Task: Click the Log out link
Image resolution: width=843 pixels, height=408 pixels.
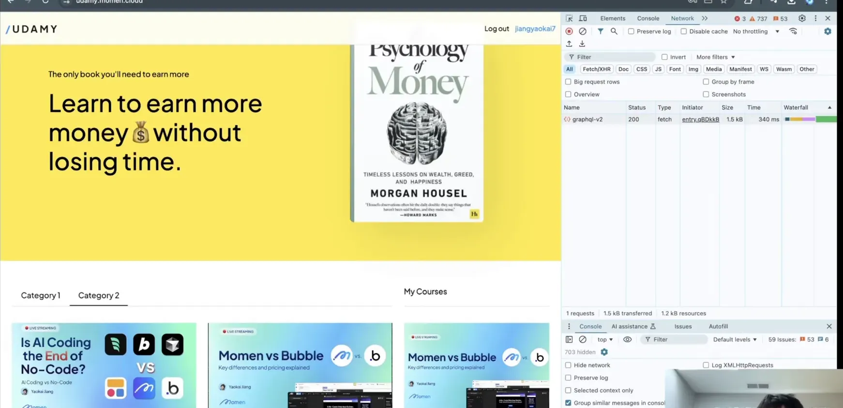Action: click(497, 29)
